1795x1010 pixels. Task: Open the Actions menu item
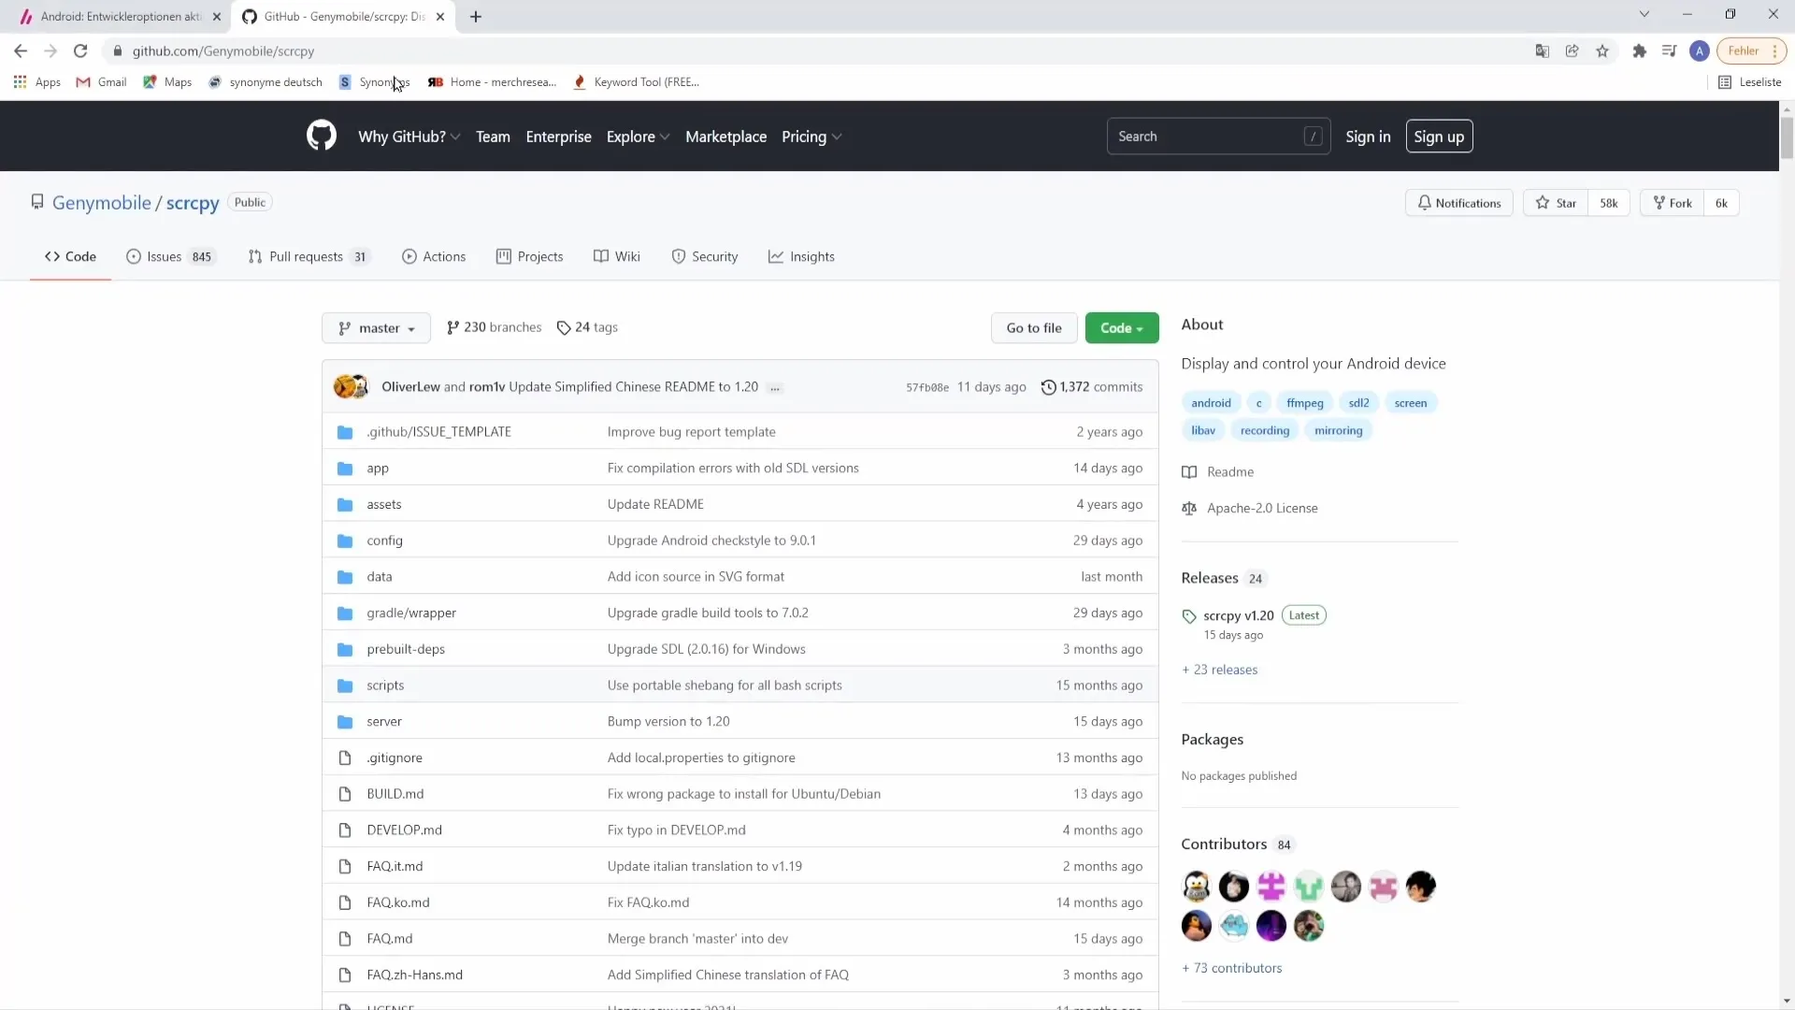tap(444, 256)
